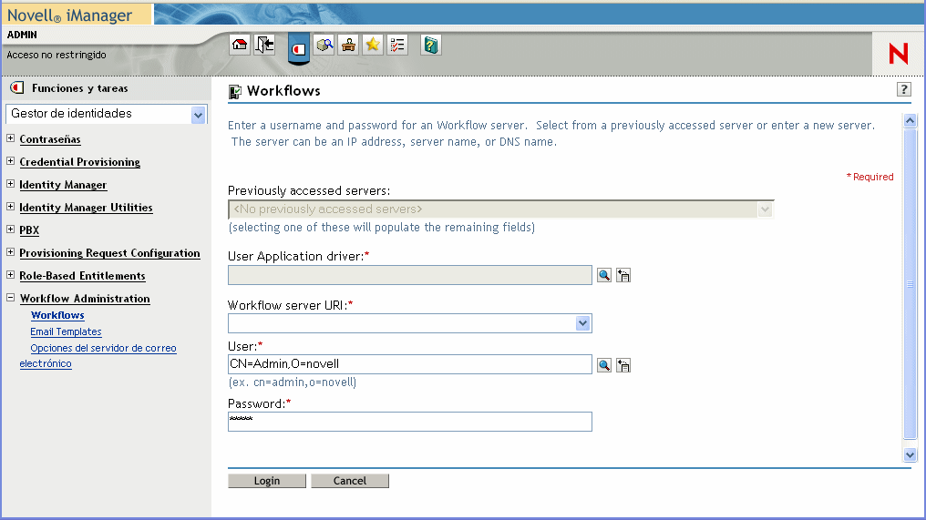Browse for User object with magnifier icon
Viewport: 926px width, 520px height.
click(603, 365)
